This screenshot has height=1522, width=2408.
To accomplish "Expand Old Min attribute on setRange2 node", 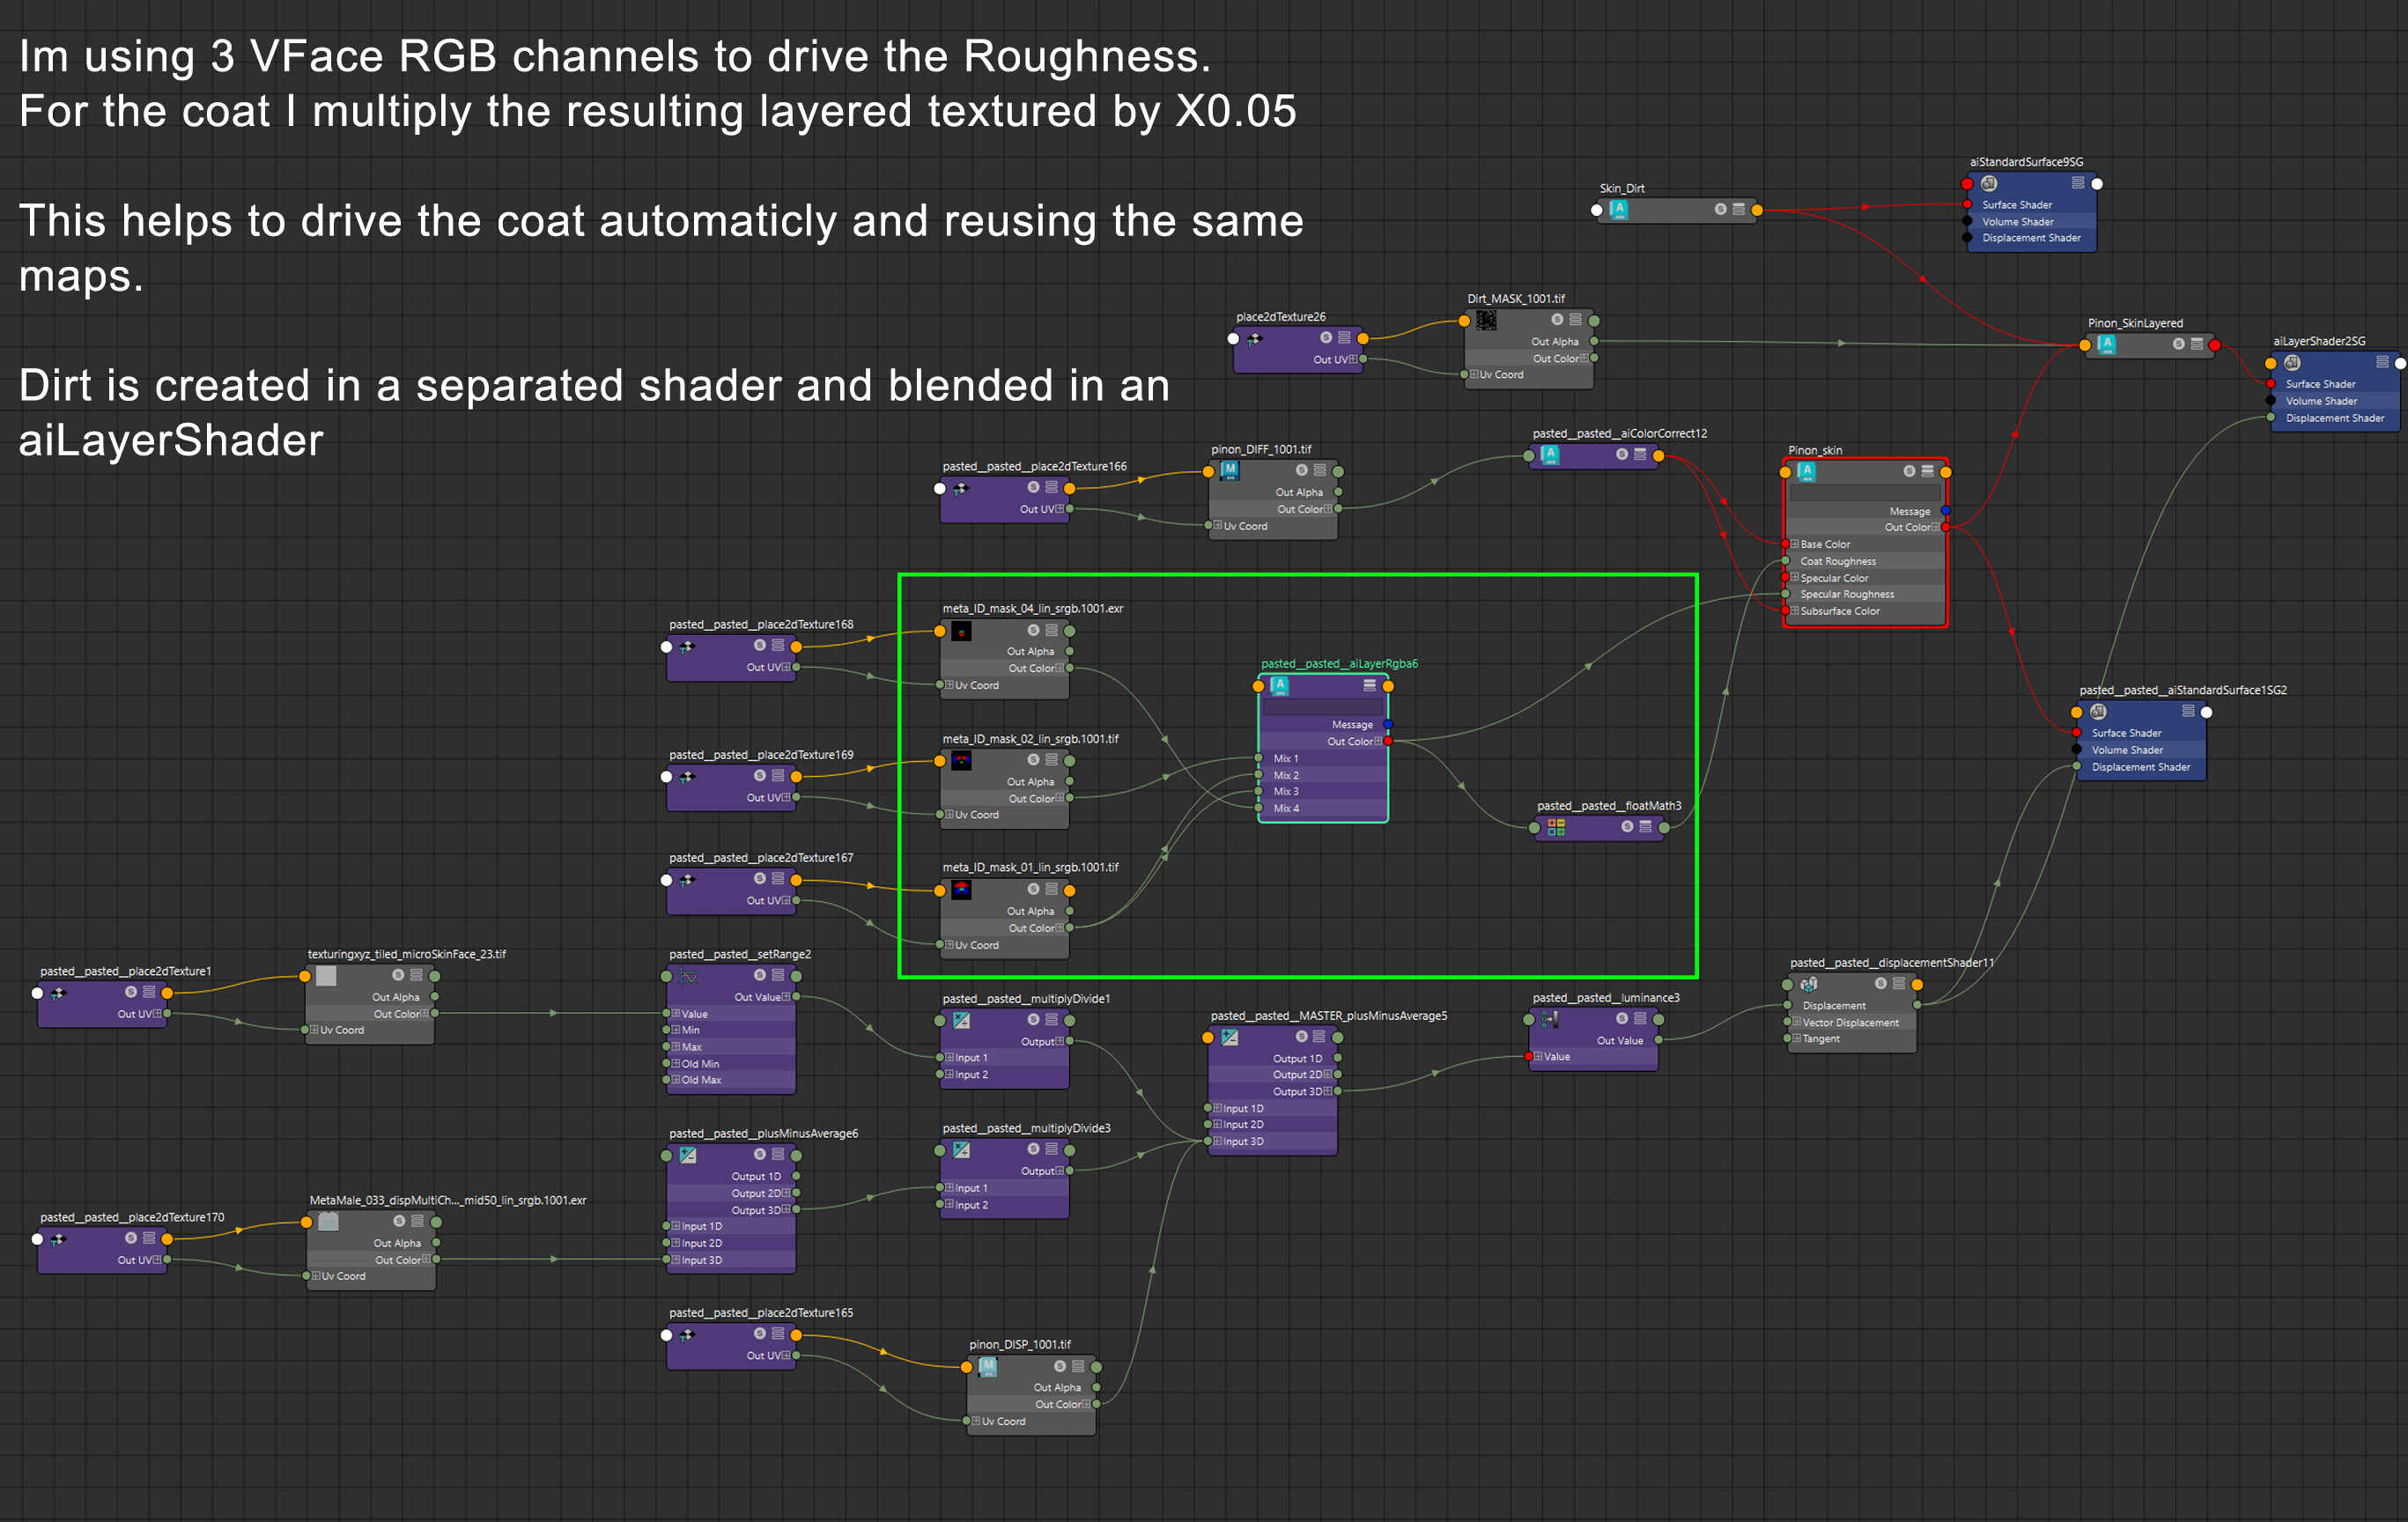I will [675, 1064].
